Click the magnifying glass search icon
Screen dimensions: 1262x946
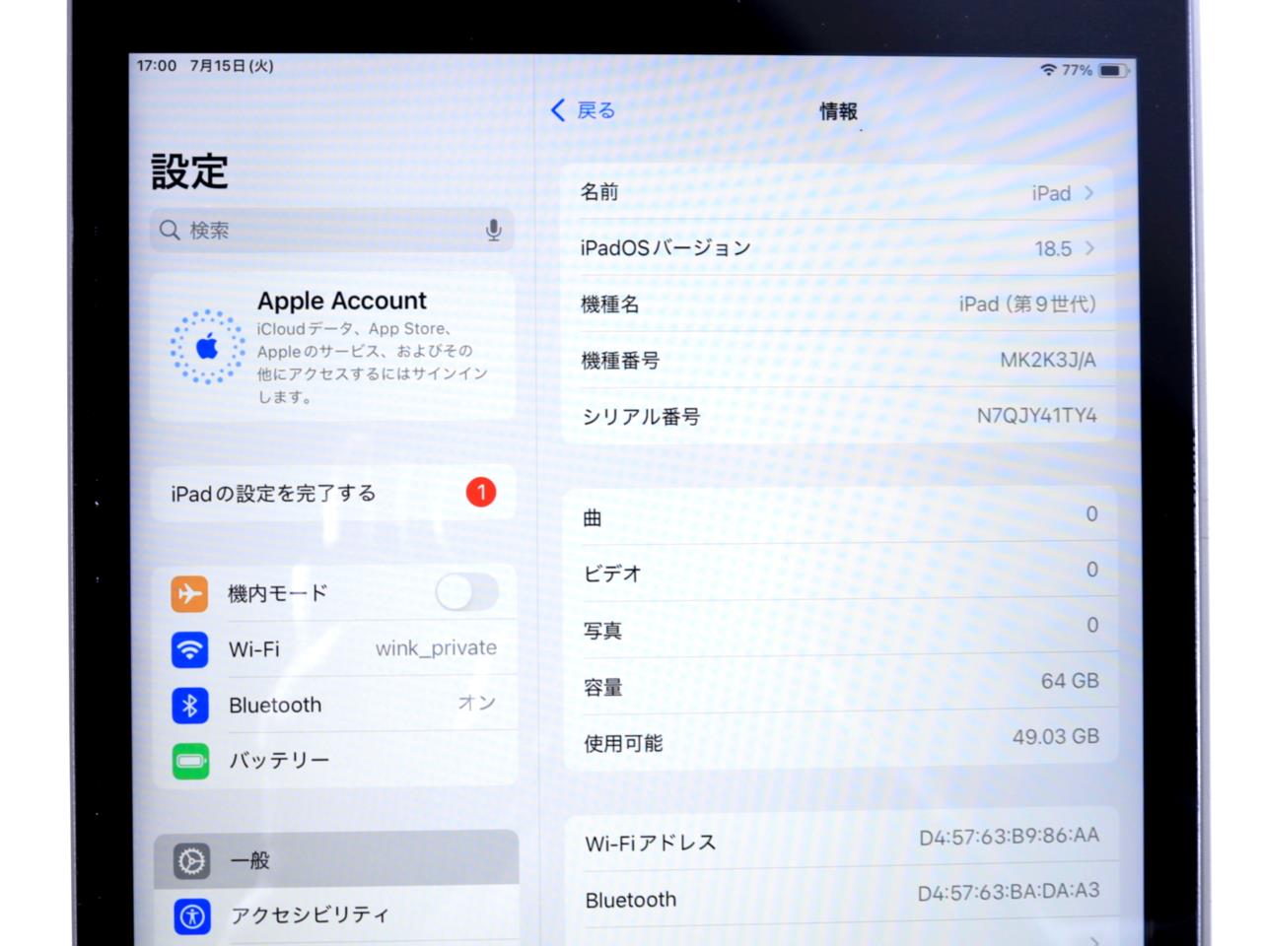pyautogui.click(x=170, y=231)
